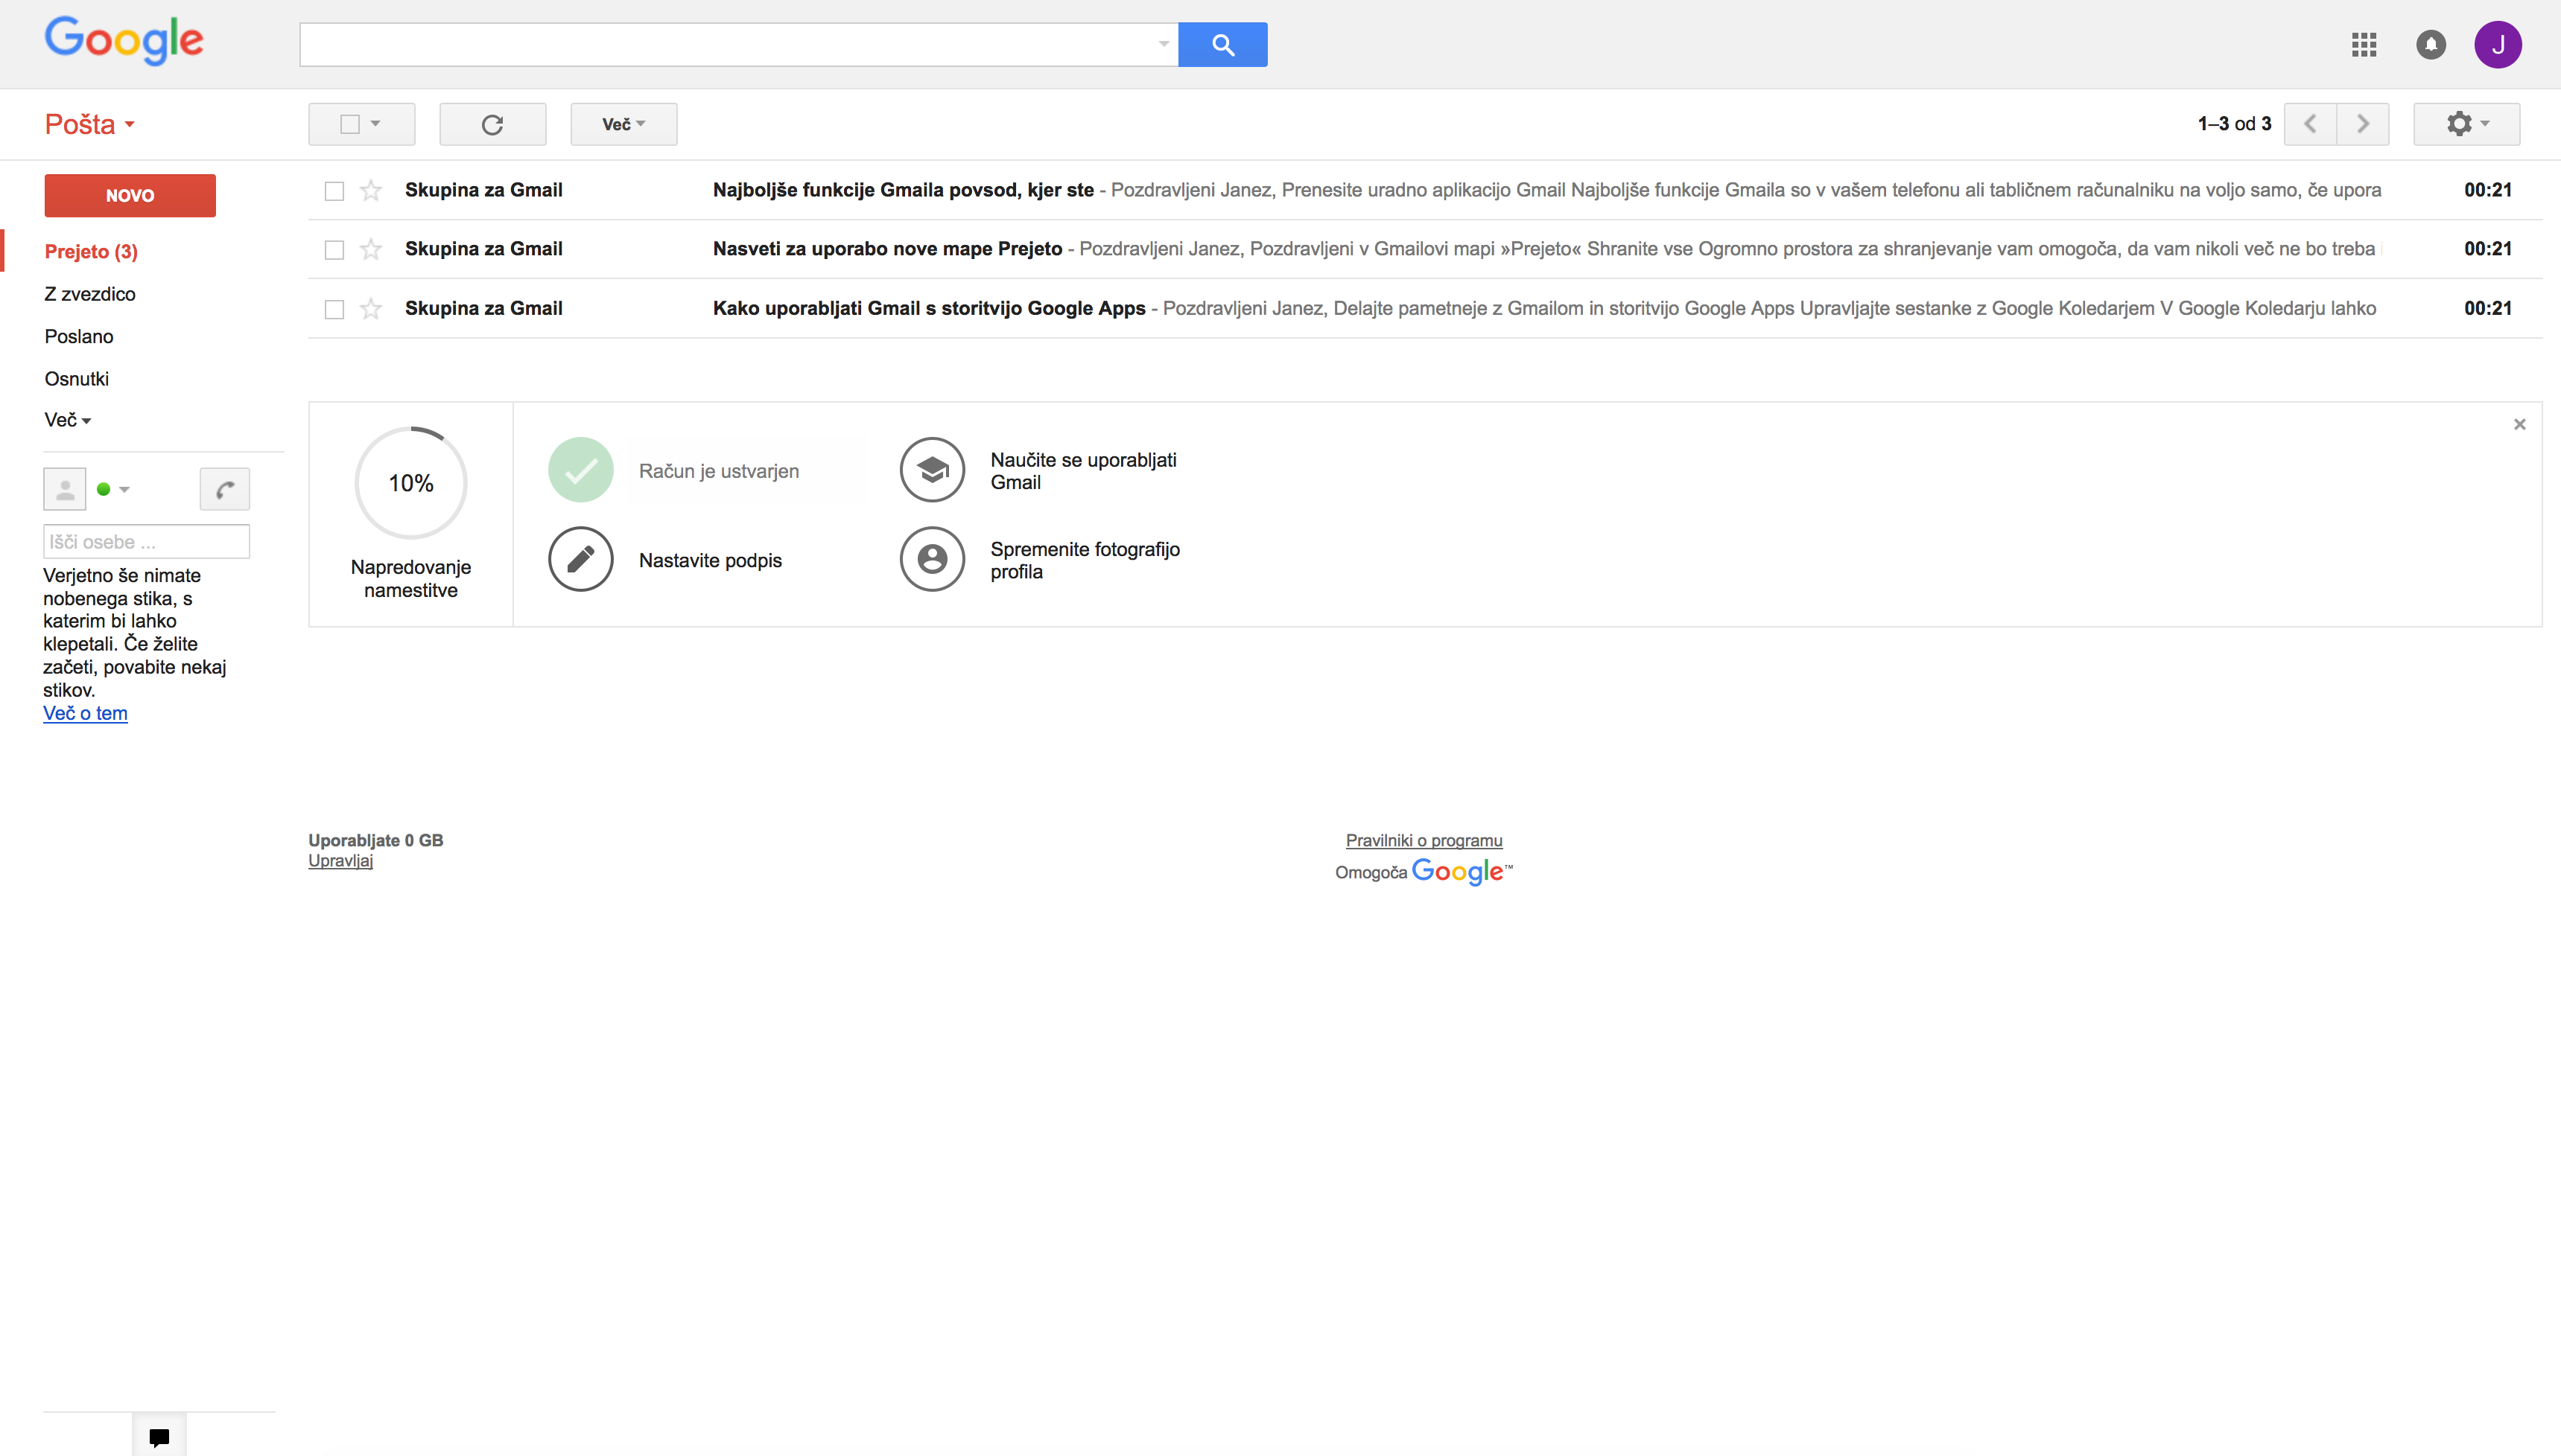2561x1456 pixels.
Task: Open the notifications bell icon
Action: click(x=2430, y=44)
